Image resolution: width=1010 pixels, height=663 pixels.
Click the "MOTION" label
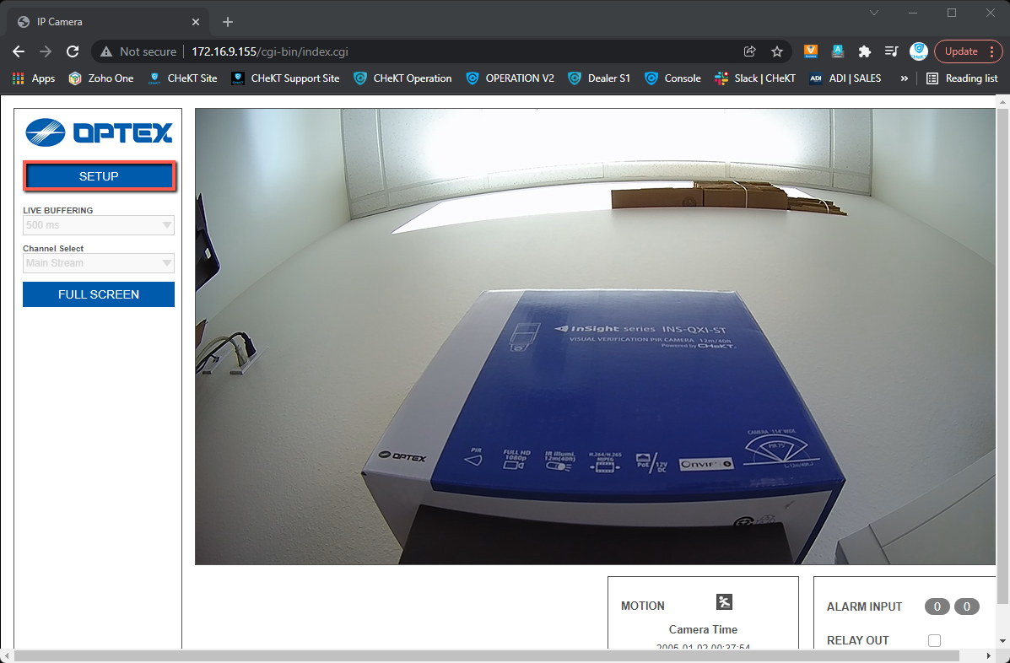point(642,606)
